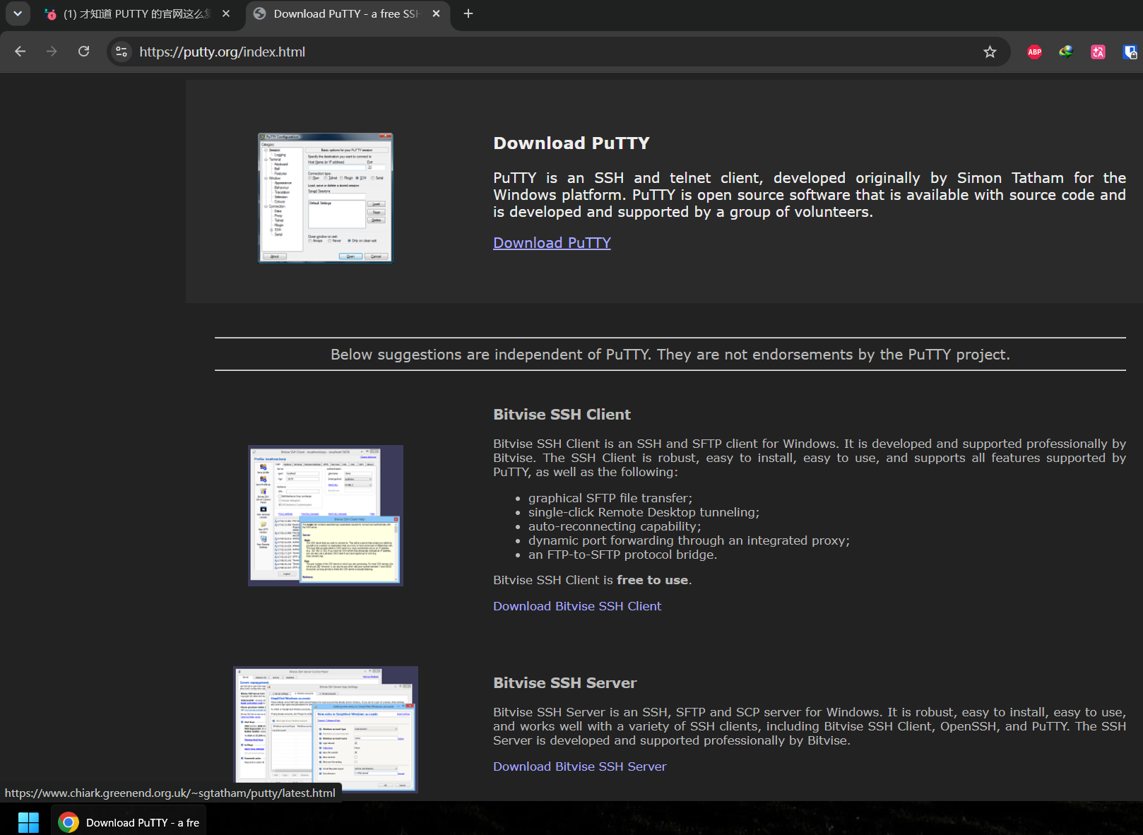Click the 'dynamic port forwarding' list item
Viewport: 1143px width, 835px height.
click(x=689, y=540)
